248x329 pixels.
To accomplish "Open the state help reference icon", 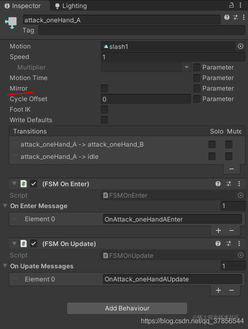I will (x=227, y=17).
